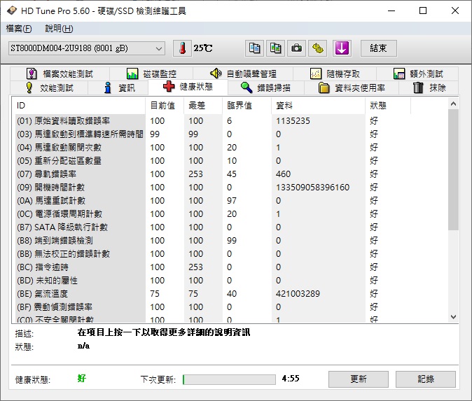The height and width of the screenshot is (401, 472).
Task: Select row (BE) 氣流溫度
Action: coord(232,294)
